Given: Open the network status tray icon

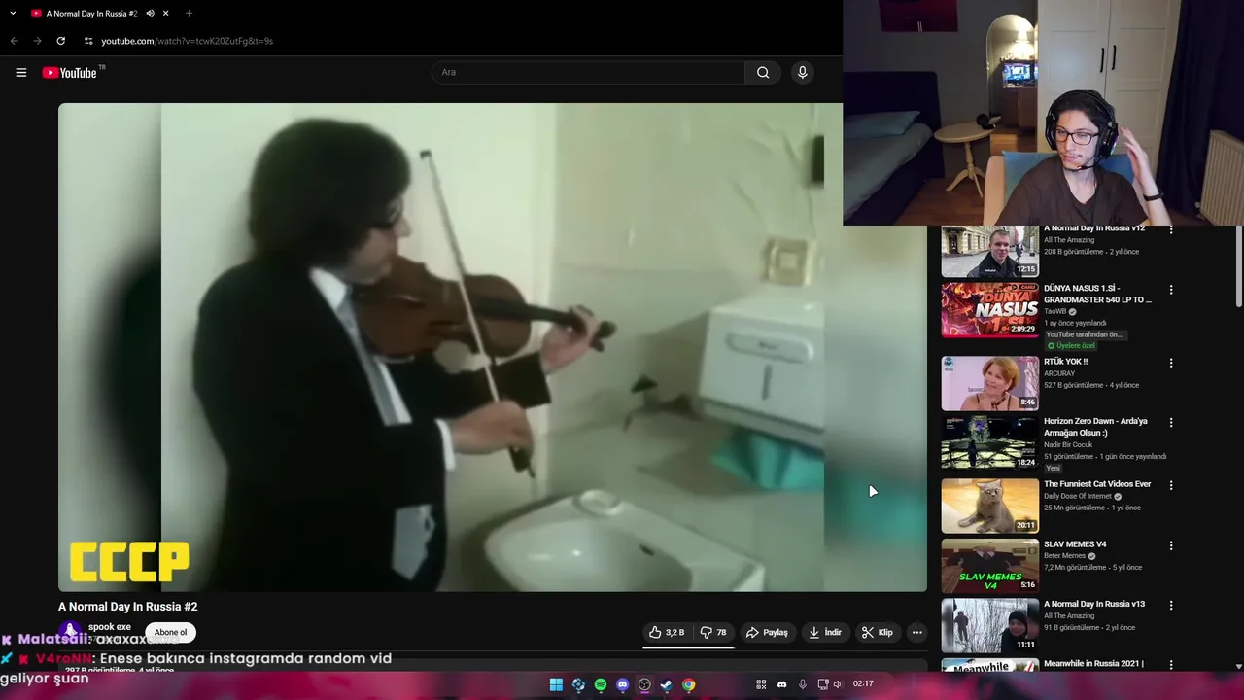Looking at the screenshot, I should pyautogui.click(x=822, y=684).
